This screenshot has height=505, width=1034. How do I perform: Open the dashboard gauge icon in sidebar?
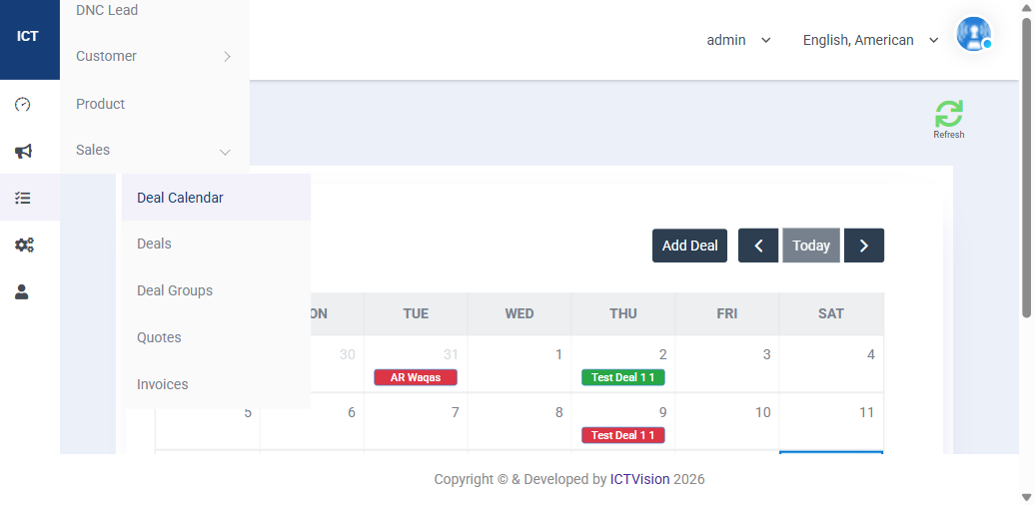(x=23, y=104)
